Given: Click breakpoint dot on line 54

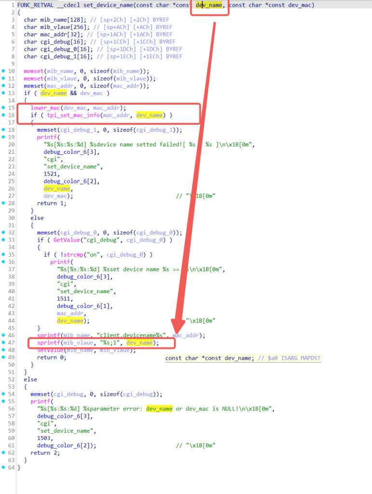Looking at the screenshot, I should (3, 394).
